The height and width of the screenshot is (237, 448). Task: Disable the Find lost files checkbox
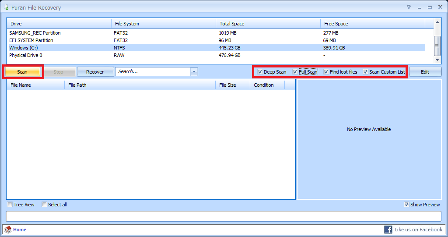(326, 72)
